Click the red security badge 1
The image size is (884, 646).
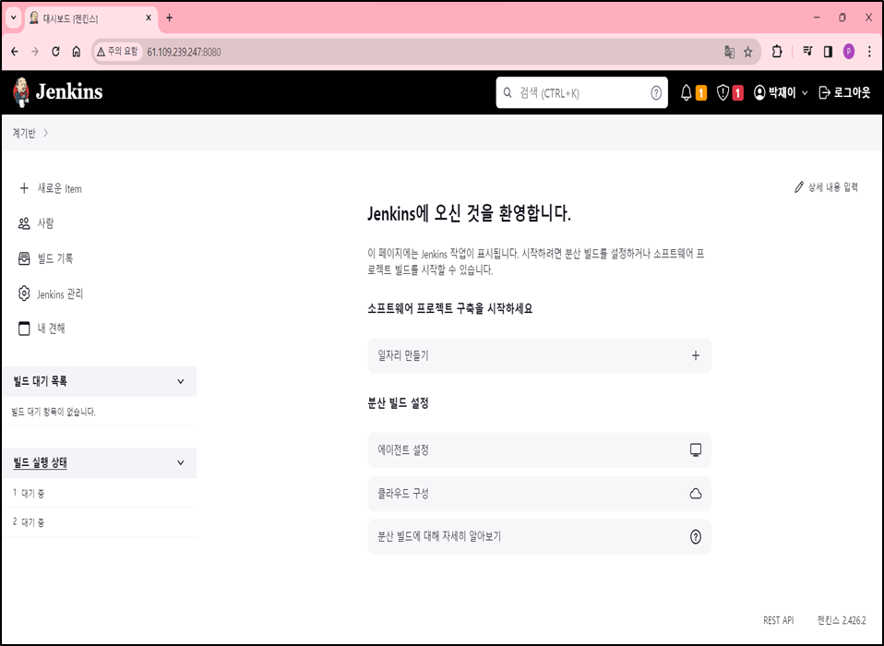pos(737,93)
